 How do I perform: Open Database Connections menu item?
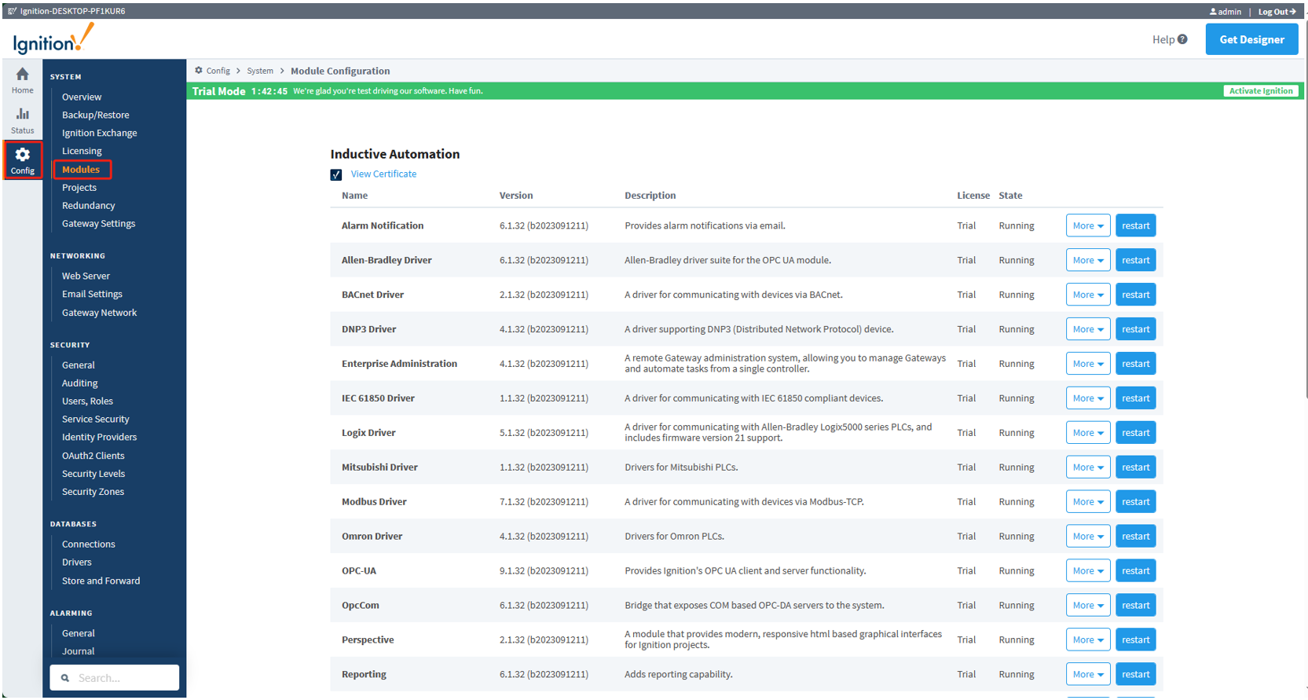pos(89,544)
